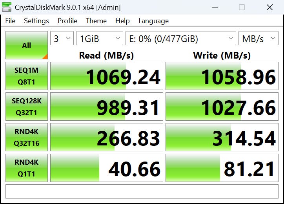Click the CrystalDiskMark app icon in title bar
This screenshot has height=204, width=284.
coord(7,7)
